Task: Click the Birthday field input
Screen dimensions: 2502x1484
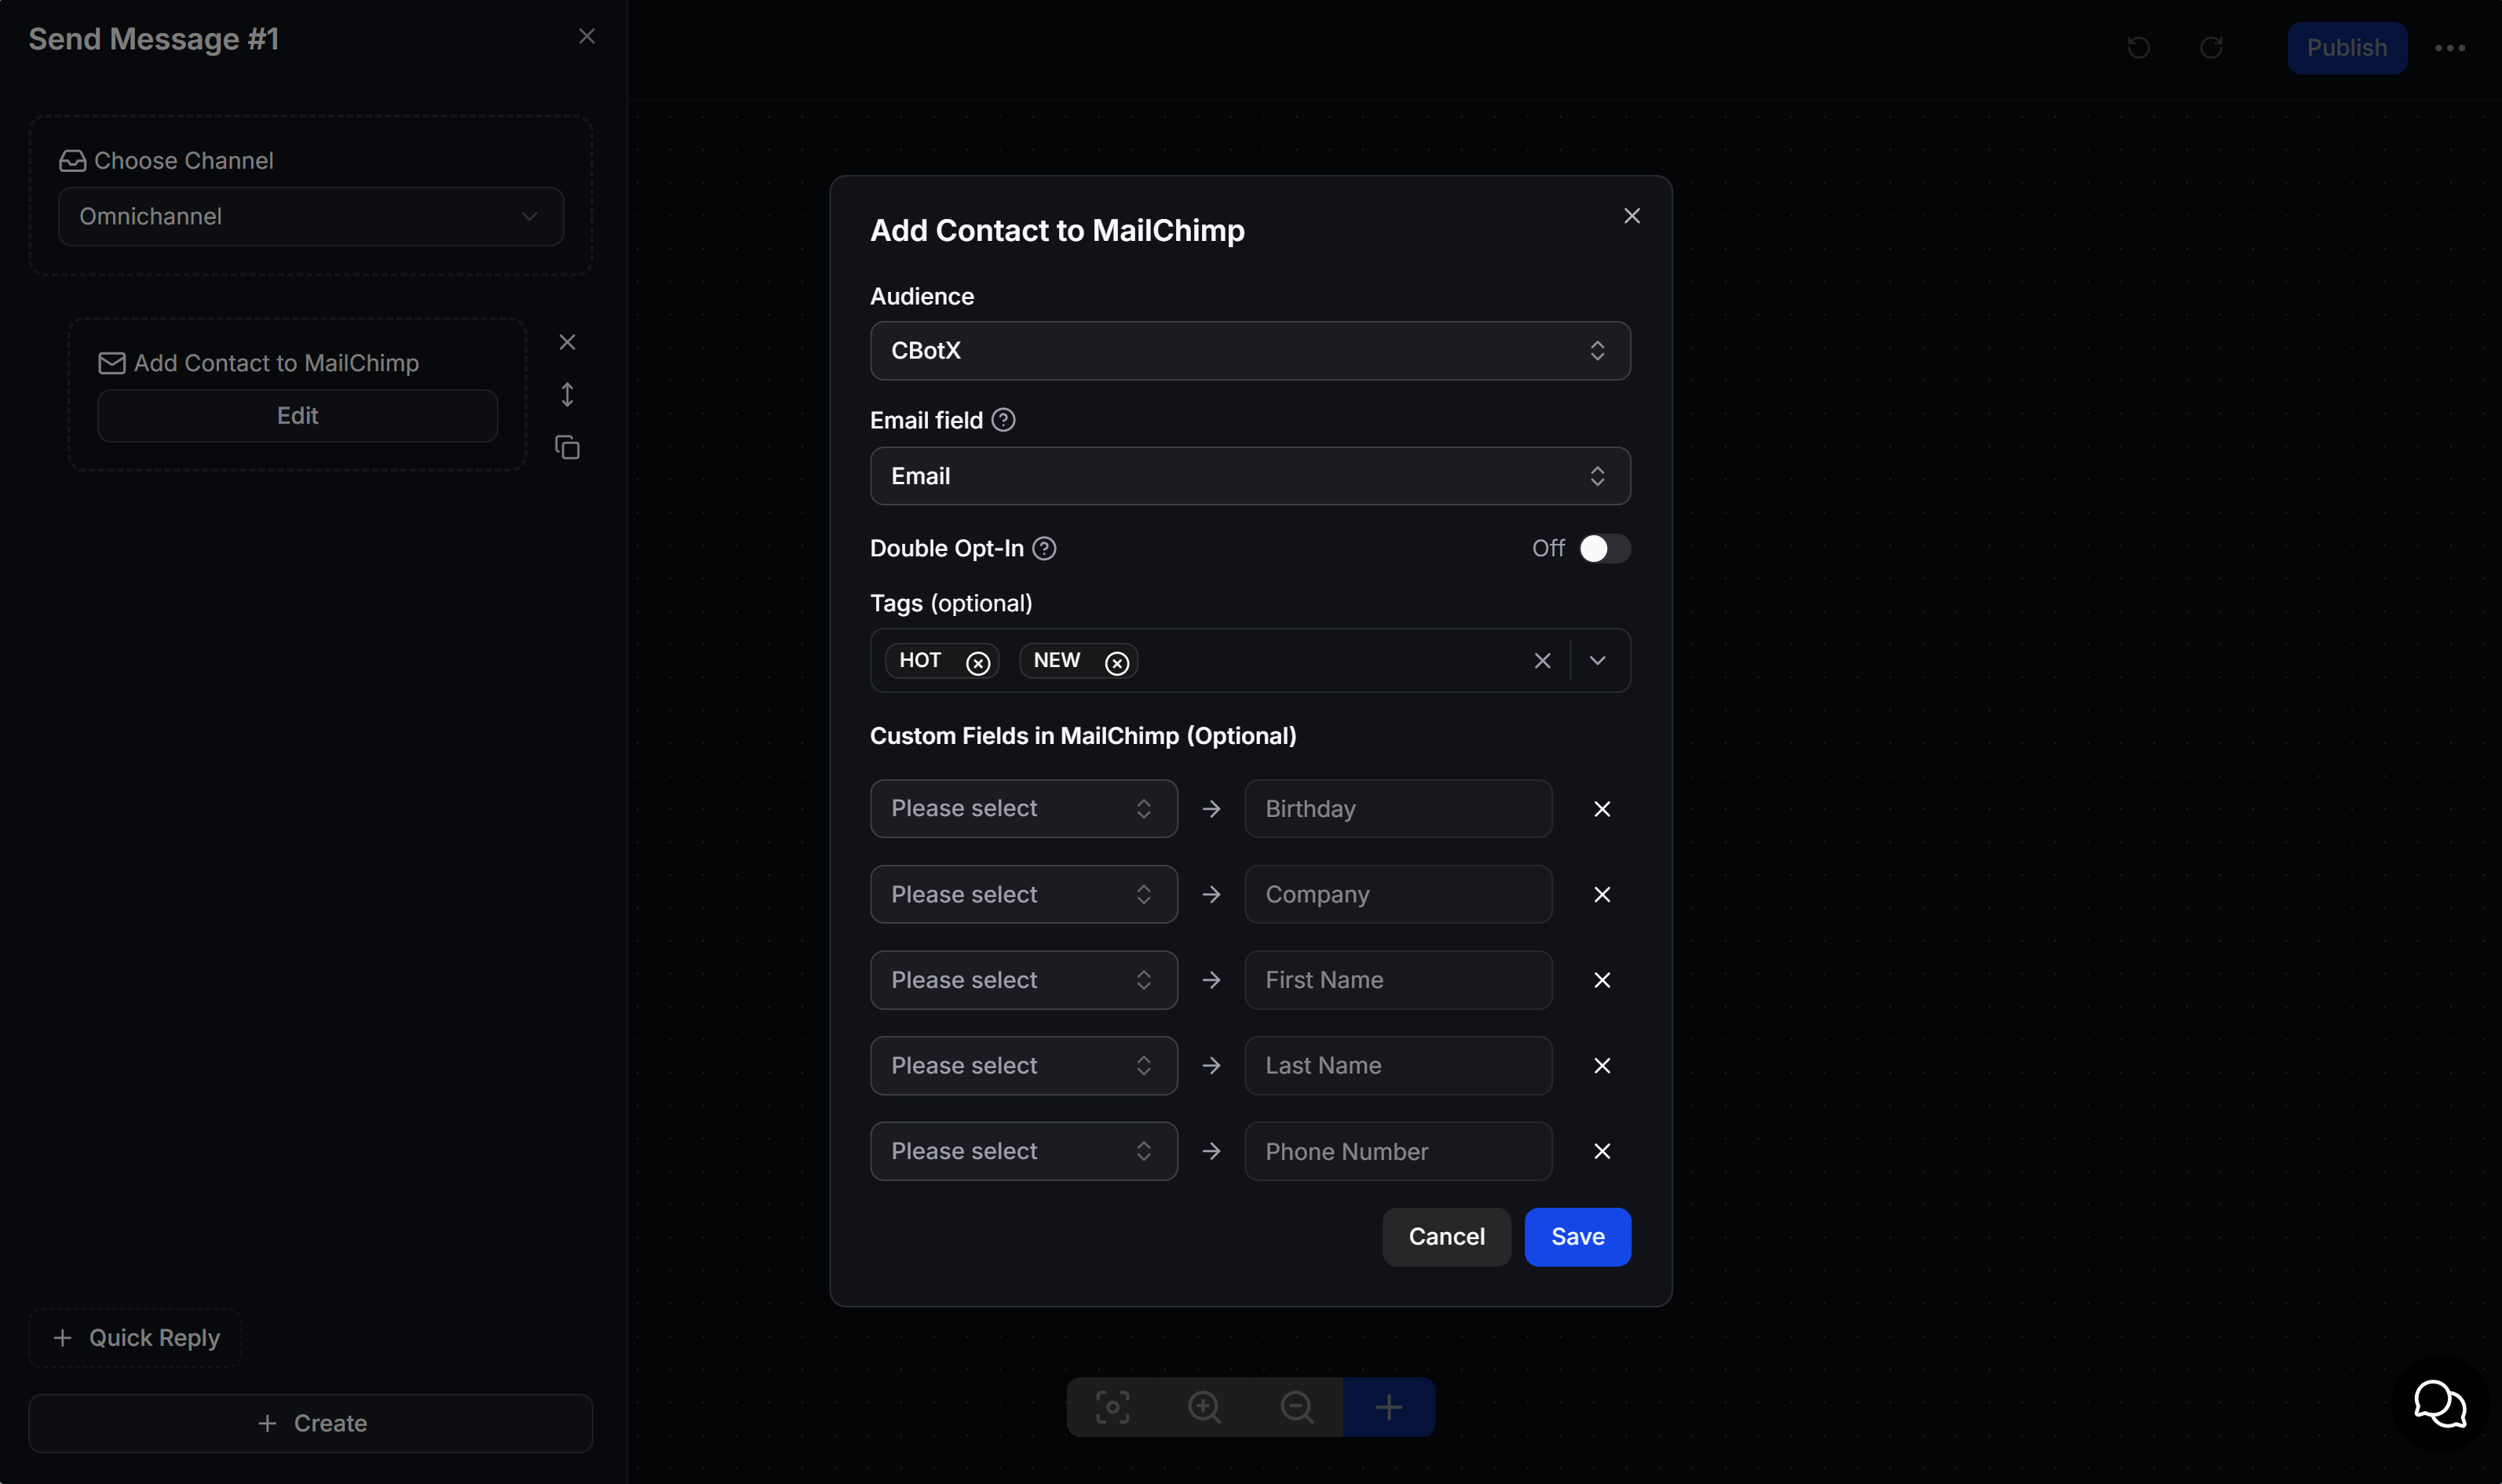Action: point(1398,809)
